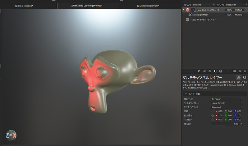Click the 拡大縮小 X value field
248x146 pixels.
220,115
